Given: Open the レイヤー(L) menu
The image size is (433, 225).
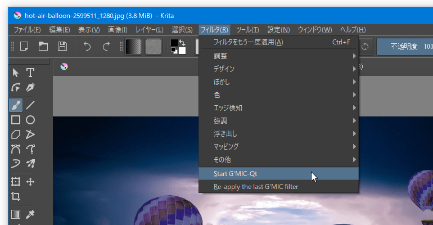Looking at the screenshot, I should coord(150,30).
